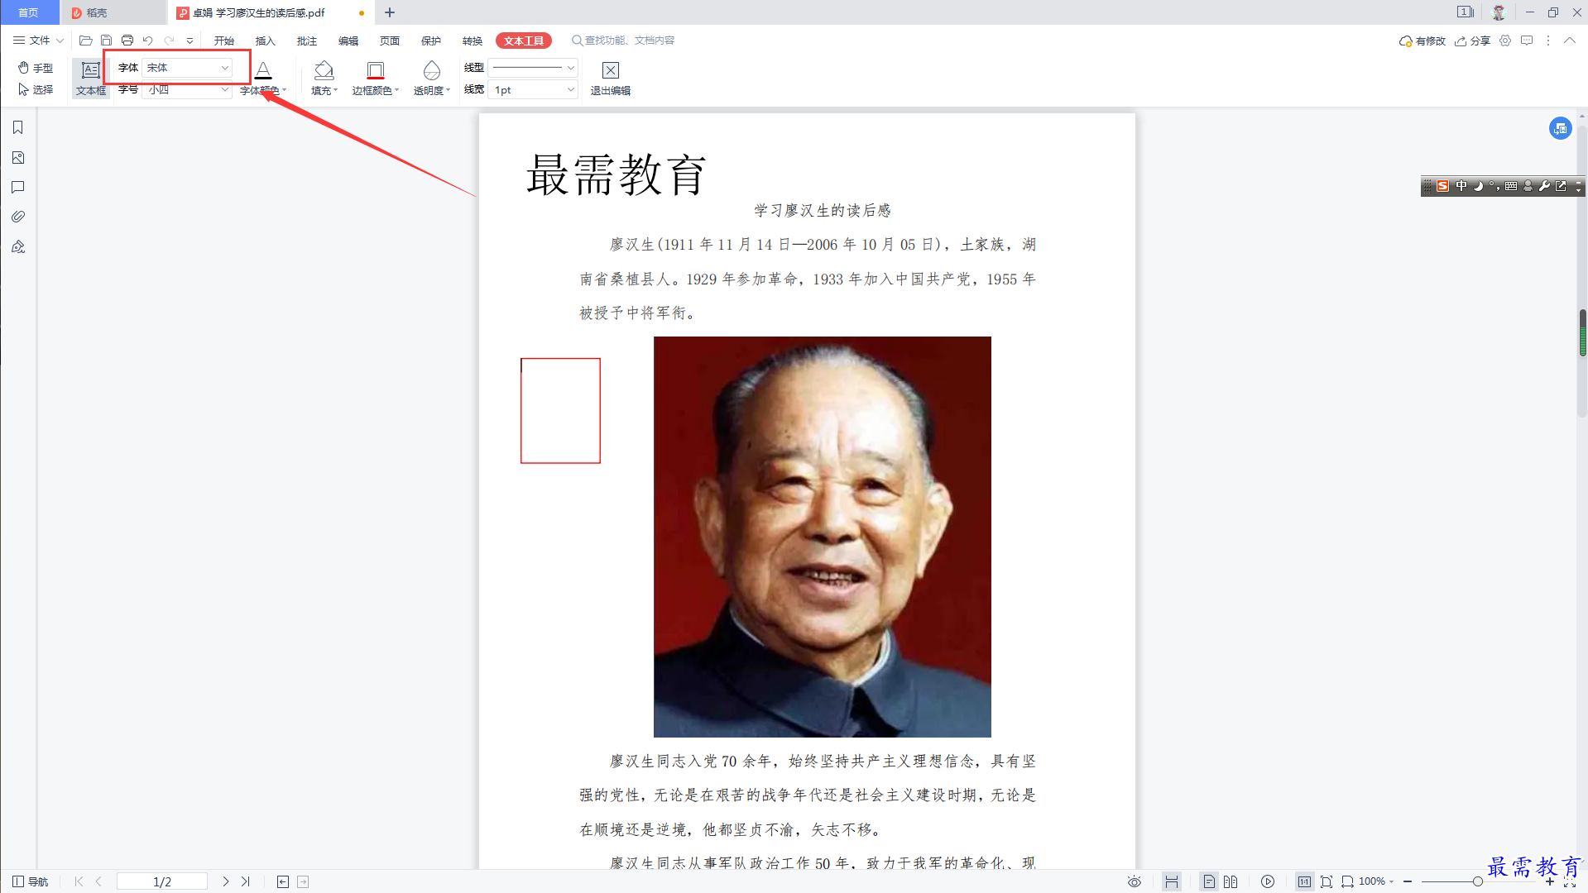Switch to the 首页 tab
The width and height of the screenshot is (1588, 893).
click(29, 12)
